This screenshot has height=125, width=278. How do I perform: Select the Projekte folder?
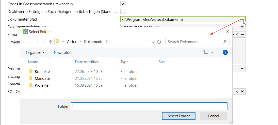tap(42, 85)
